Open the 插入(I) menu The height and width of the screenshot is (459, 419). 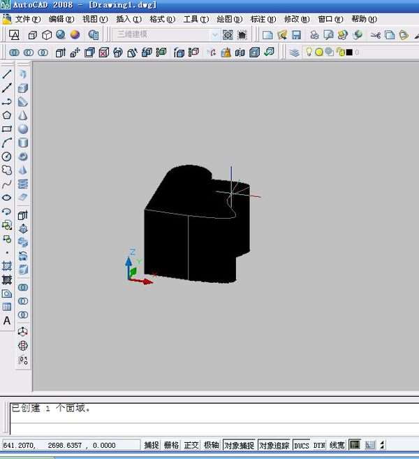(x=128, y=19)
